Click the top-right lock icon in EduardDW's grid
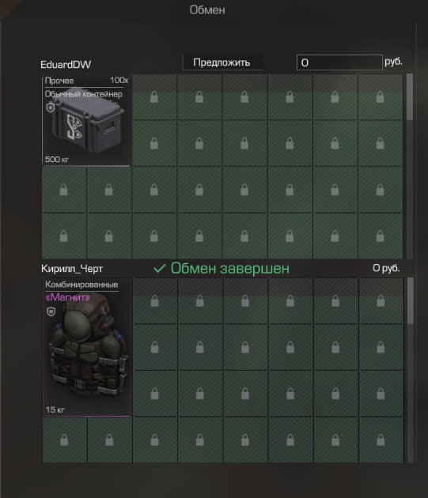This screenshot has width=428, height=498. pyautogui.click(x=380, y=97)
